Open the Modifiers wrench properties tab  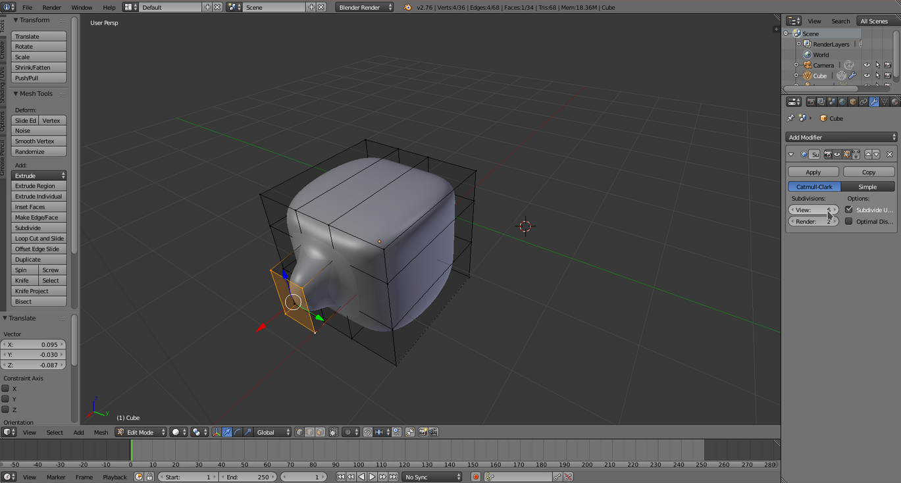point(873,102)
